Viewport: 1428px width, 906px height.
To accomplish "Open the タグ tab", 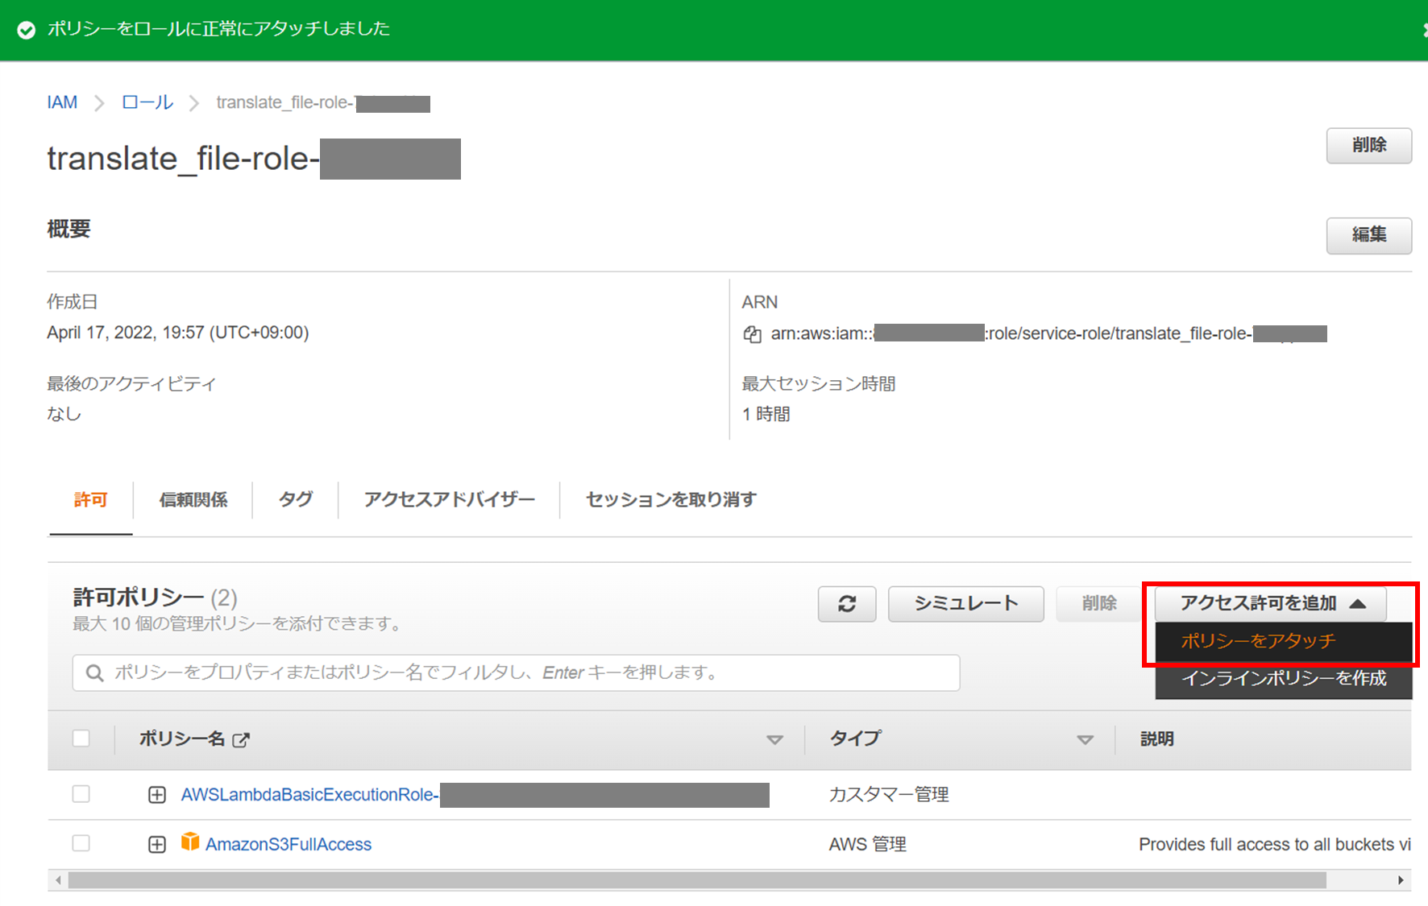I will (296, 500).
